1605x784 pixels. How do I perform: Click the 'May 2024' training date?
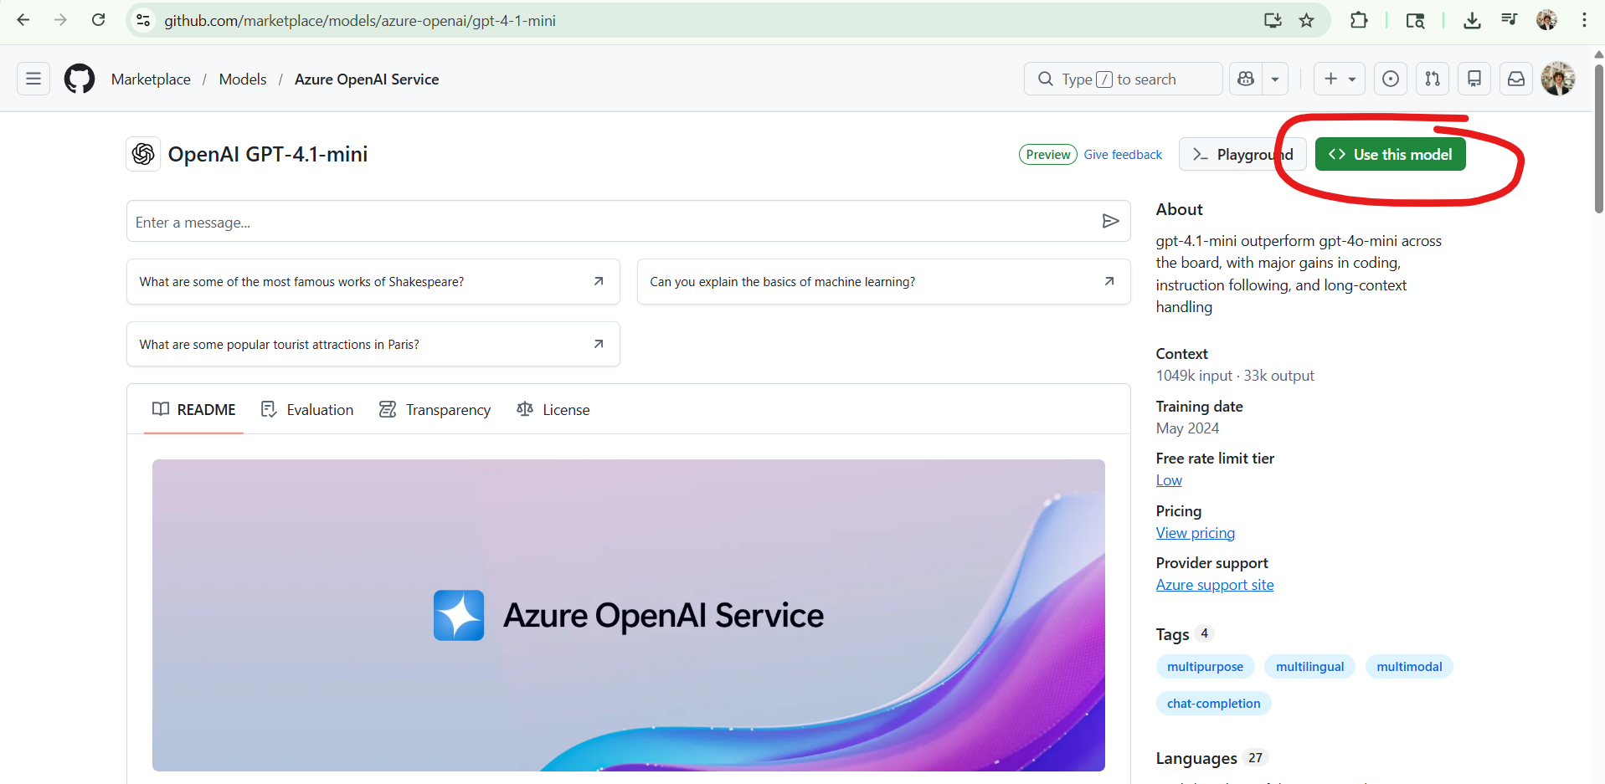click(x=1187, y=428)
